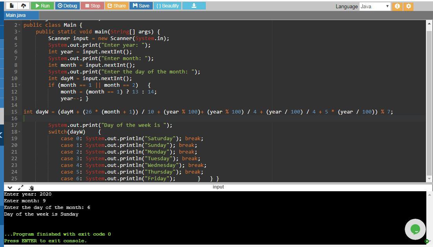Open the orange settings gear icon

(408, 6)
